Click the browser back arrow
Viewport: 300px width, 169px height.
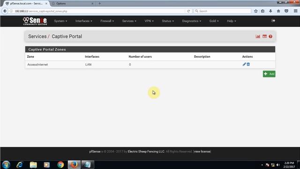5,11
